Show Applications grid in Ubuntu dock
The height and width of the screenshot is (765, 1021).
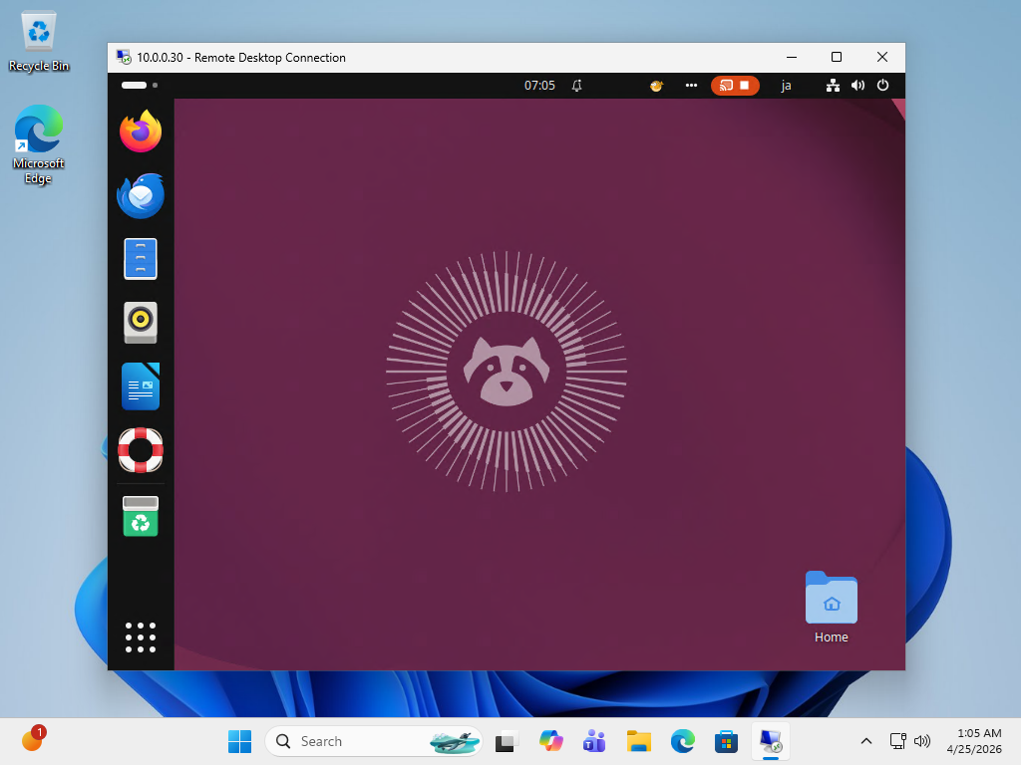pos(141,637)
